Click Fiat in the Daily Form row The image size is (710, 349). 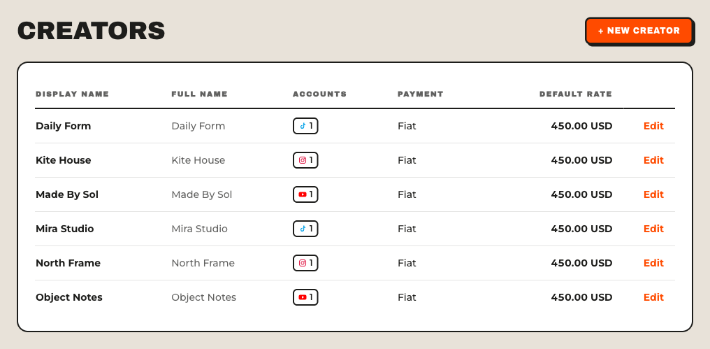[x=407, y=126]
